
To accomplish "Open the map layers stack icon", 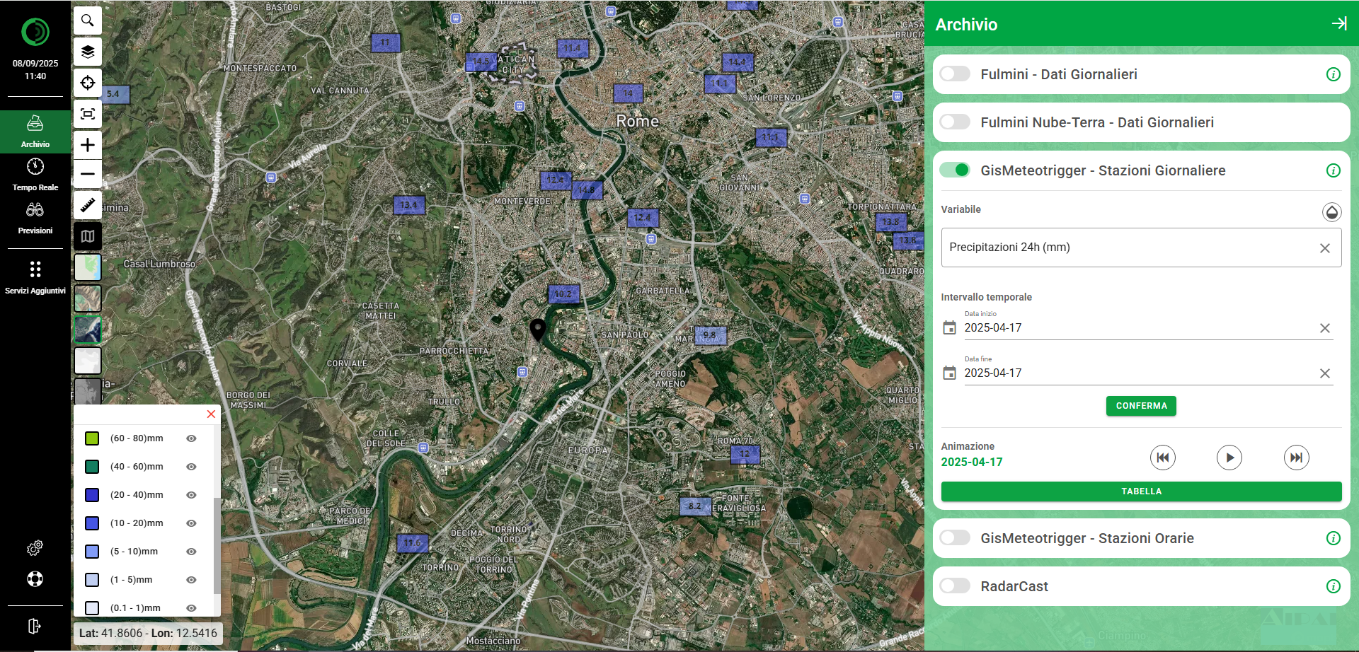I will 88,52.
